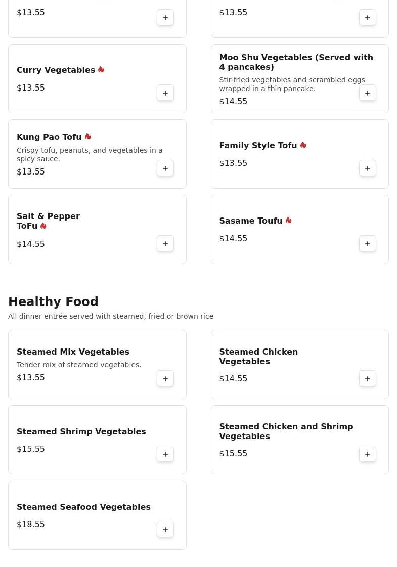The height and width of the screenshot is (567, 397).
Task: Add Moo Shu Vegetables to cart
Action: click(368, 93)
